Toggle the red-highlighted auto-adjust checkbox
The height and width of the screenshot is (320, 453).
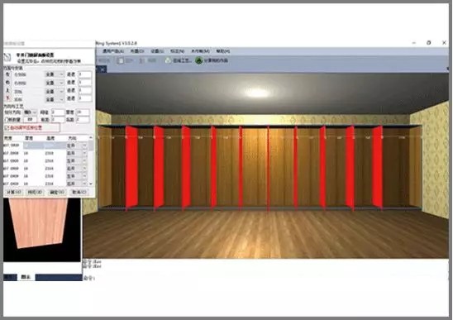click(7, 127)
